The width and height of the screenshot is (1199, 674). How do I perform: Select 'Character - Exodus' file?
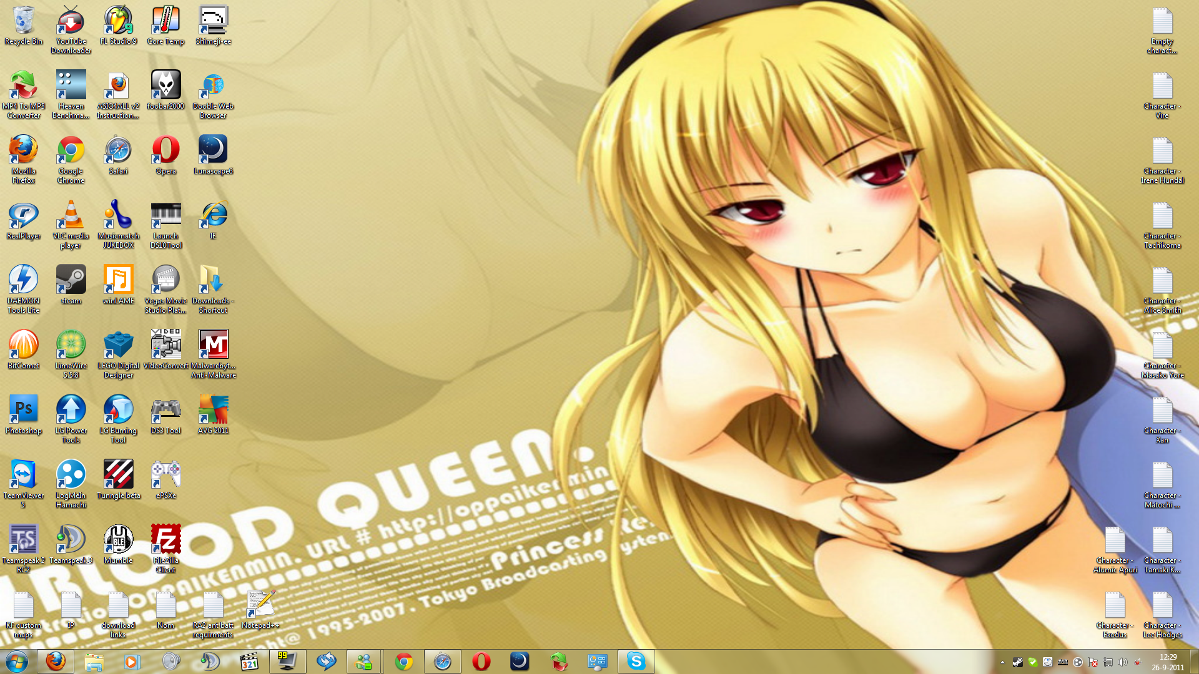tap(1115, 614)
